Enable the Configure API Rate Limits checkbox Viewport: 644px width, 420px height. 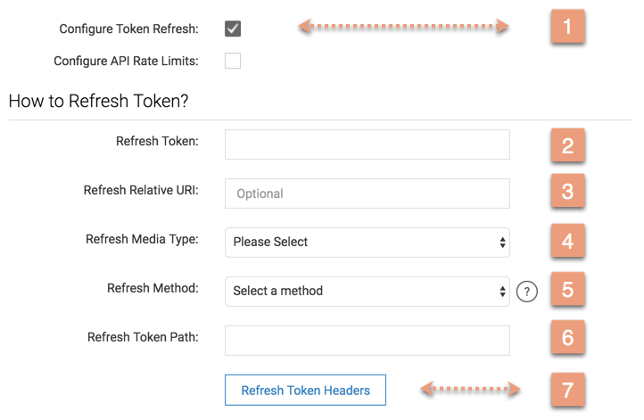coord(233,61)
